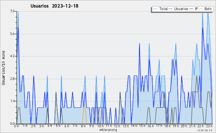
Task: Click the light blue Total legend line
Action: pyautogui.click(x=155, y=9)
